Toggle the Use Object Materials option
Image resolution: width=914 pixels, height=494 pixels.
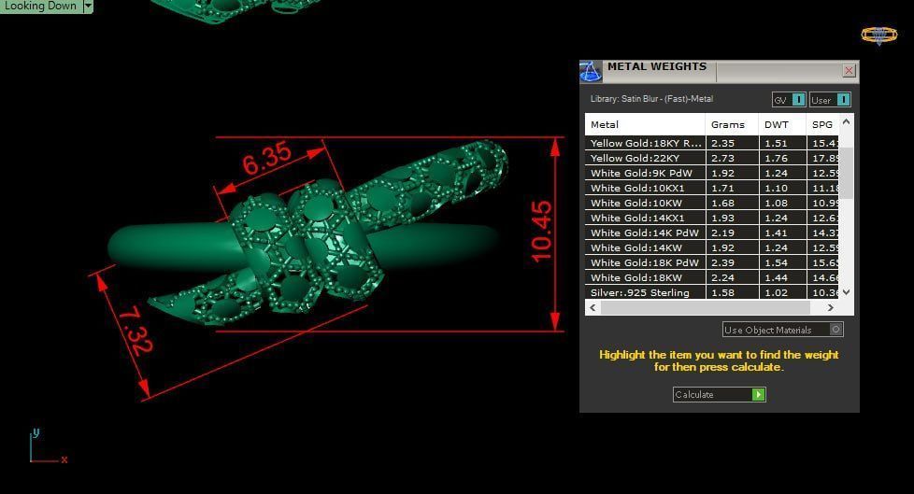point(782,330)
